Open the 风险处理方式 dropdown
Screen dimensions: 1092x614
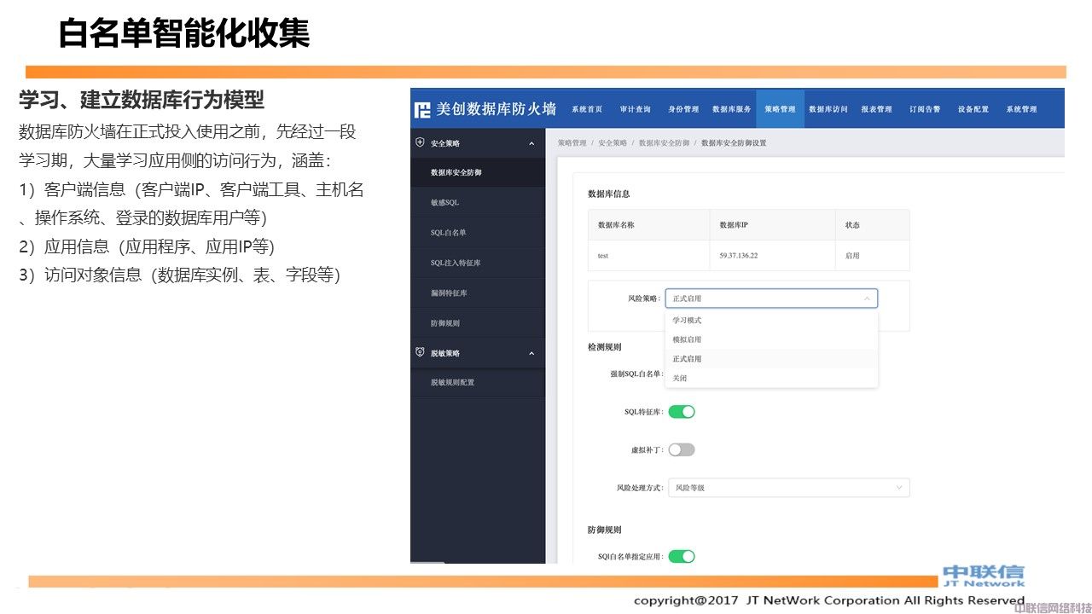point(788,488)
